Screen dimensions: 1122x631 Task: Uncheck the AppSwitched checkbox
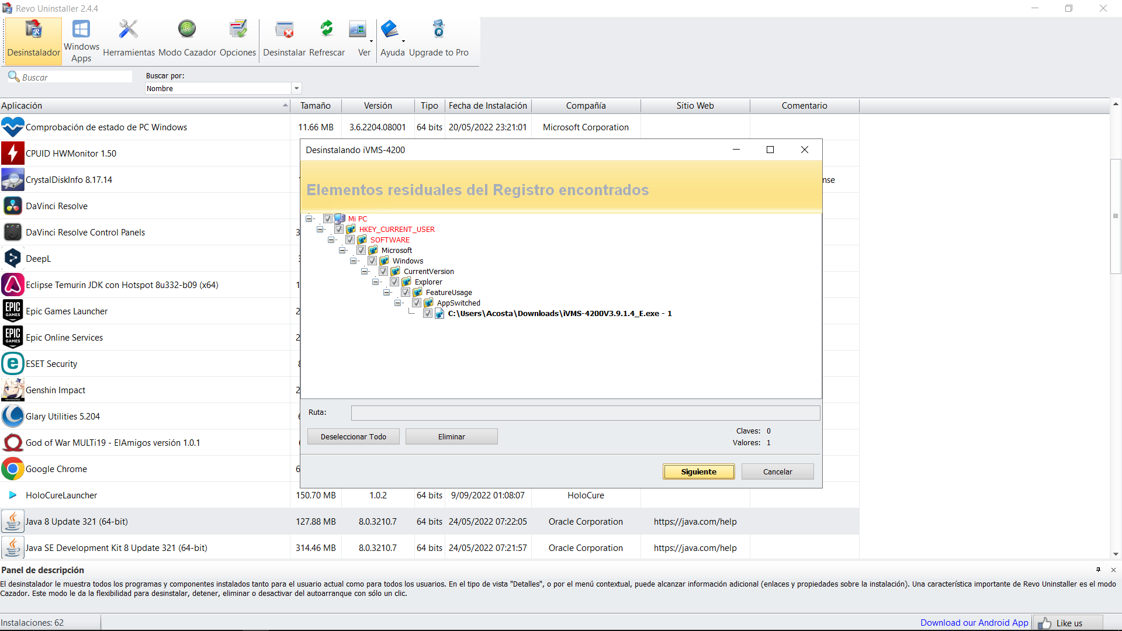(x=417, y=303)
